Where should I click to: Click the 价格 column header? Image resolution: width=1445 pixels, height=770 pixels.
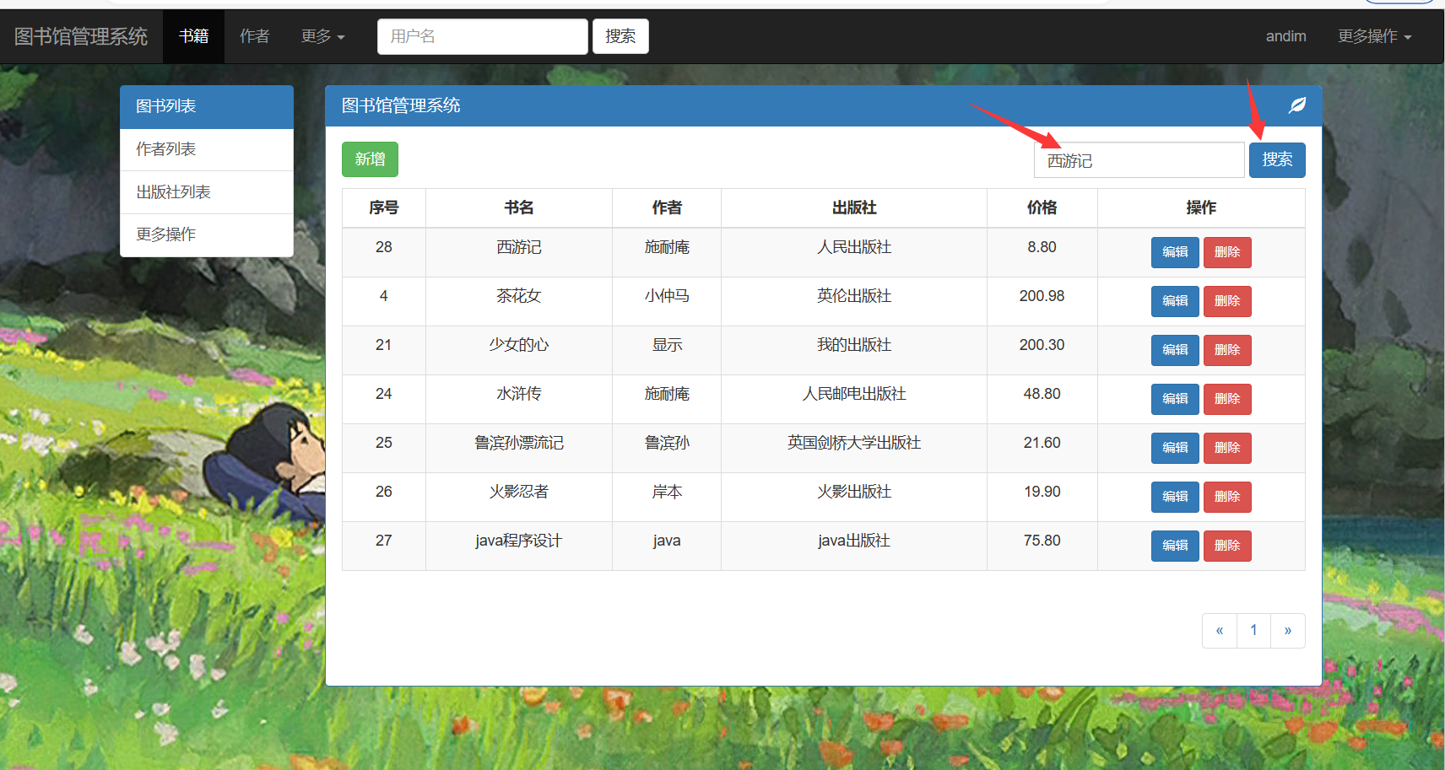tap(1042, 207)
